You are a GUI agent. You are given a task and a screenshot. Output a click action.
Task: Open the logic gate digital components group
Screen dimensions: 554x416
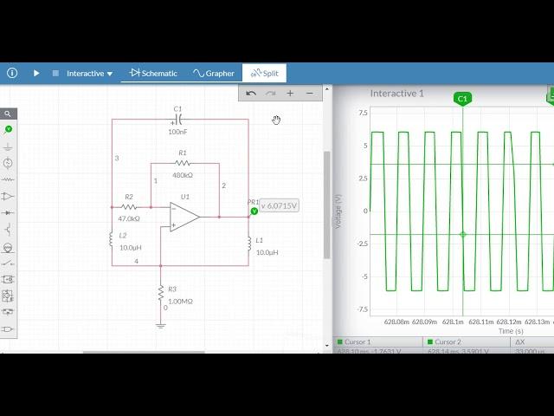8,329
